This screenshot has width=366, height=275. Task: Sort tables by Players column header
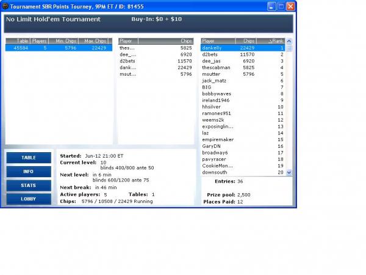(39, 41)
